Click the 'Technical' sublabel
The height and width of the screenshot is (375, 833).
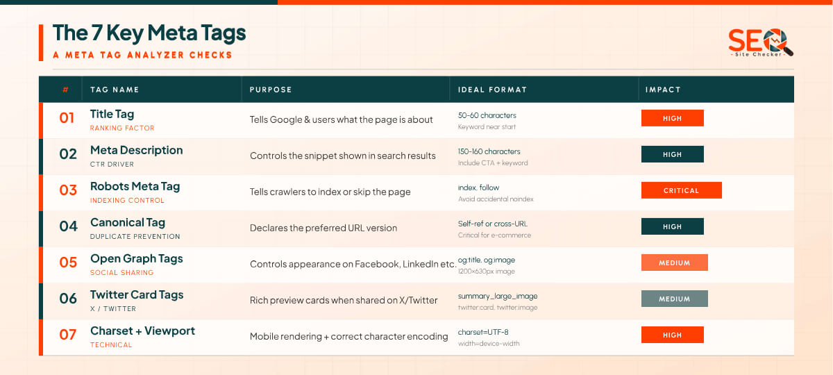click(111, 345)
